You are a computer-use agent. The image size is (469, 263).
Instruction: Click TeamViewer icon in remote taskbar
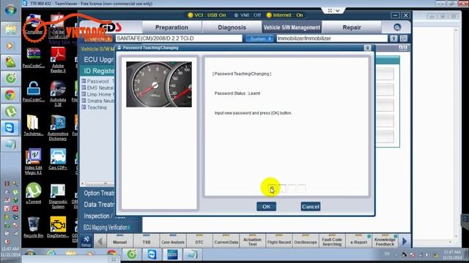coord(152,255)
